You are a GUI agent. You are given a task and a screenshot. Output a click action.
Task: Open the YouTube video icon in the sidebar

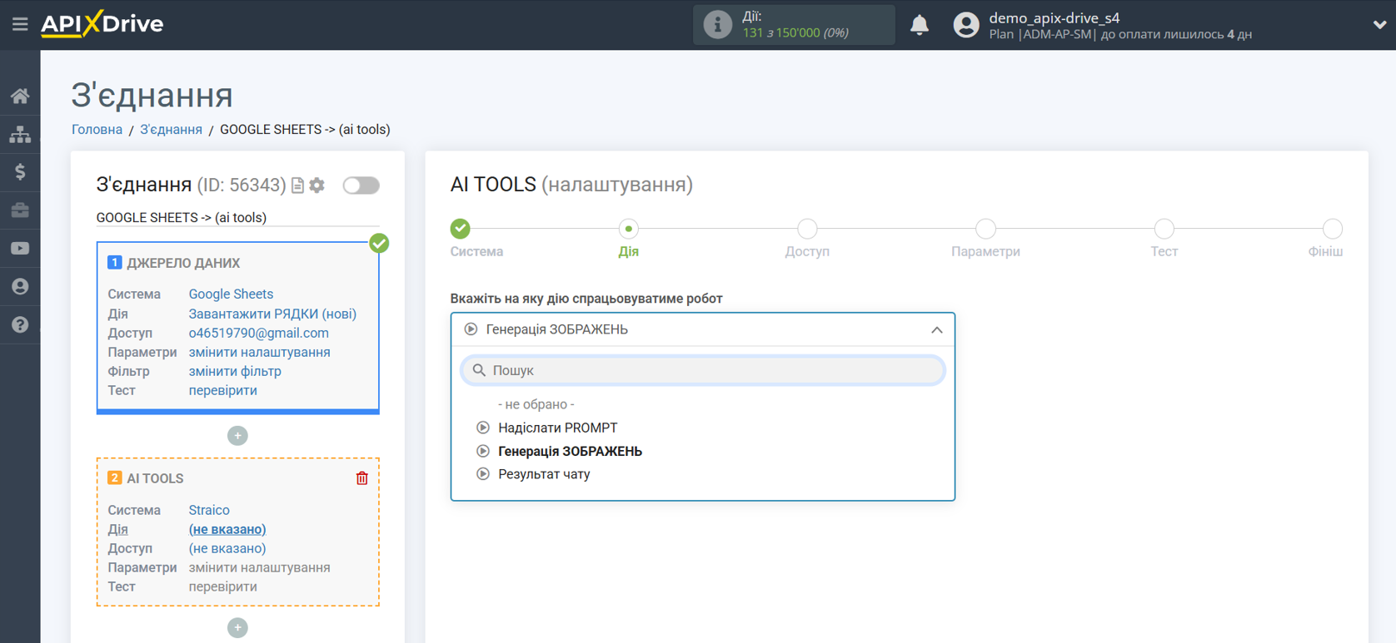pyautogui.click(x=20, y=249)
